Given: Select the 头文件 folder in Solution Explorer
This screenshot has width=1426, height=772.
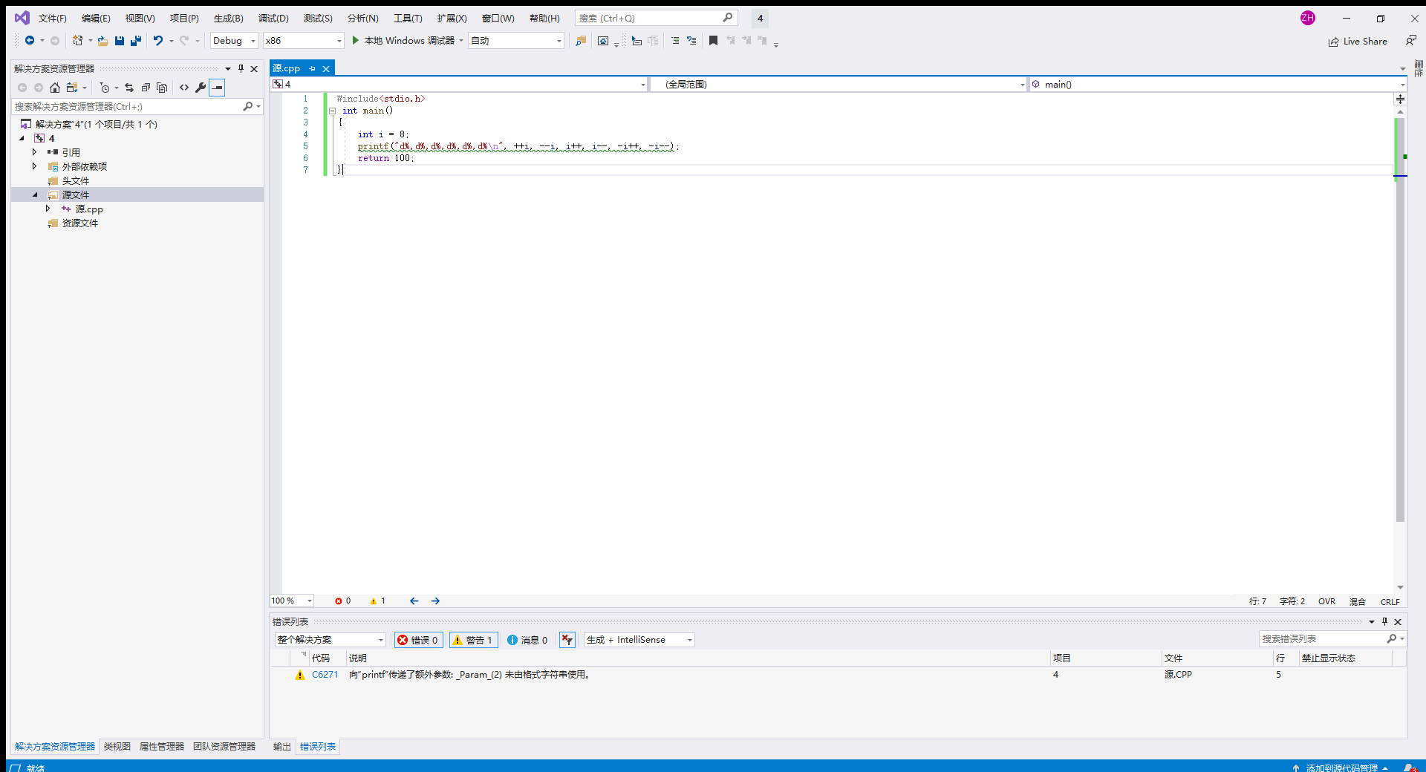Looking at the screenshot, I should tap(76, 180).
